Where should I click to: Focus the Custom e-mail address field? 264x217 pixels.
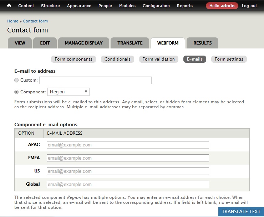click(x=96, y=80)
